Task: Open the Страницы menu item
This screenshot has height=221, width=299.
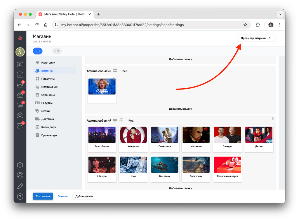Action: pos(54,95)
